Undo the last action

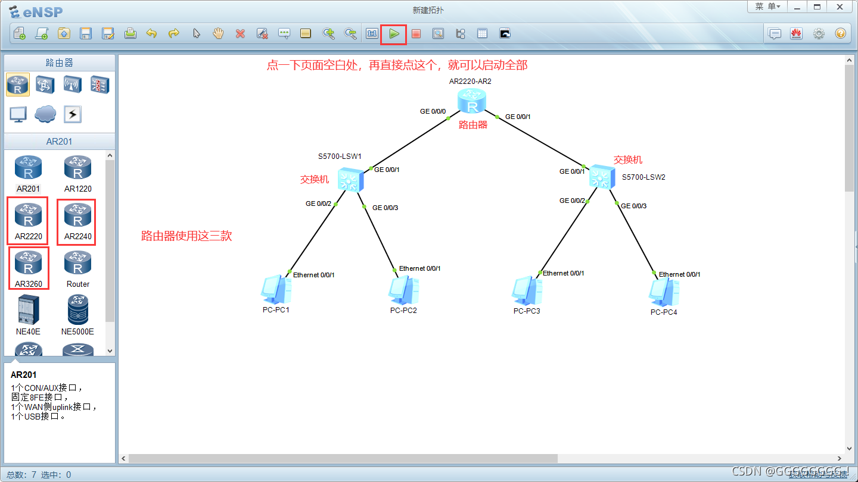[x=151, y=33]
